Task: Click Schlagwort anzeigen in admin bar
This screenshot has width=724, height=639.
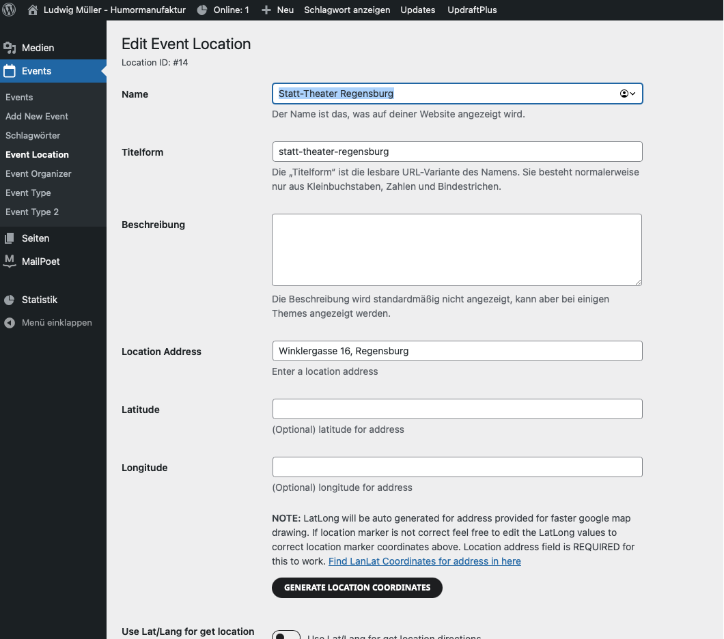Action: coord(347,10)
